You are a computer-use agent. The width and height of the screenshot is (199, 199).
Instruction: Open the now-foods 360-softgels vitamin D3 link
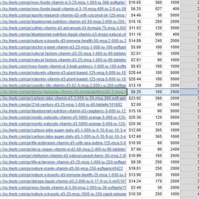point(63,2)
